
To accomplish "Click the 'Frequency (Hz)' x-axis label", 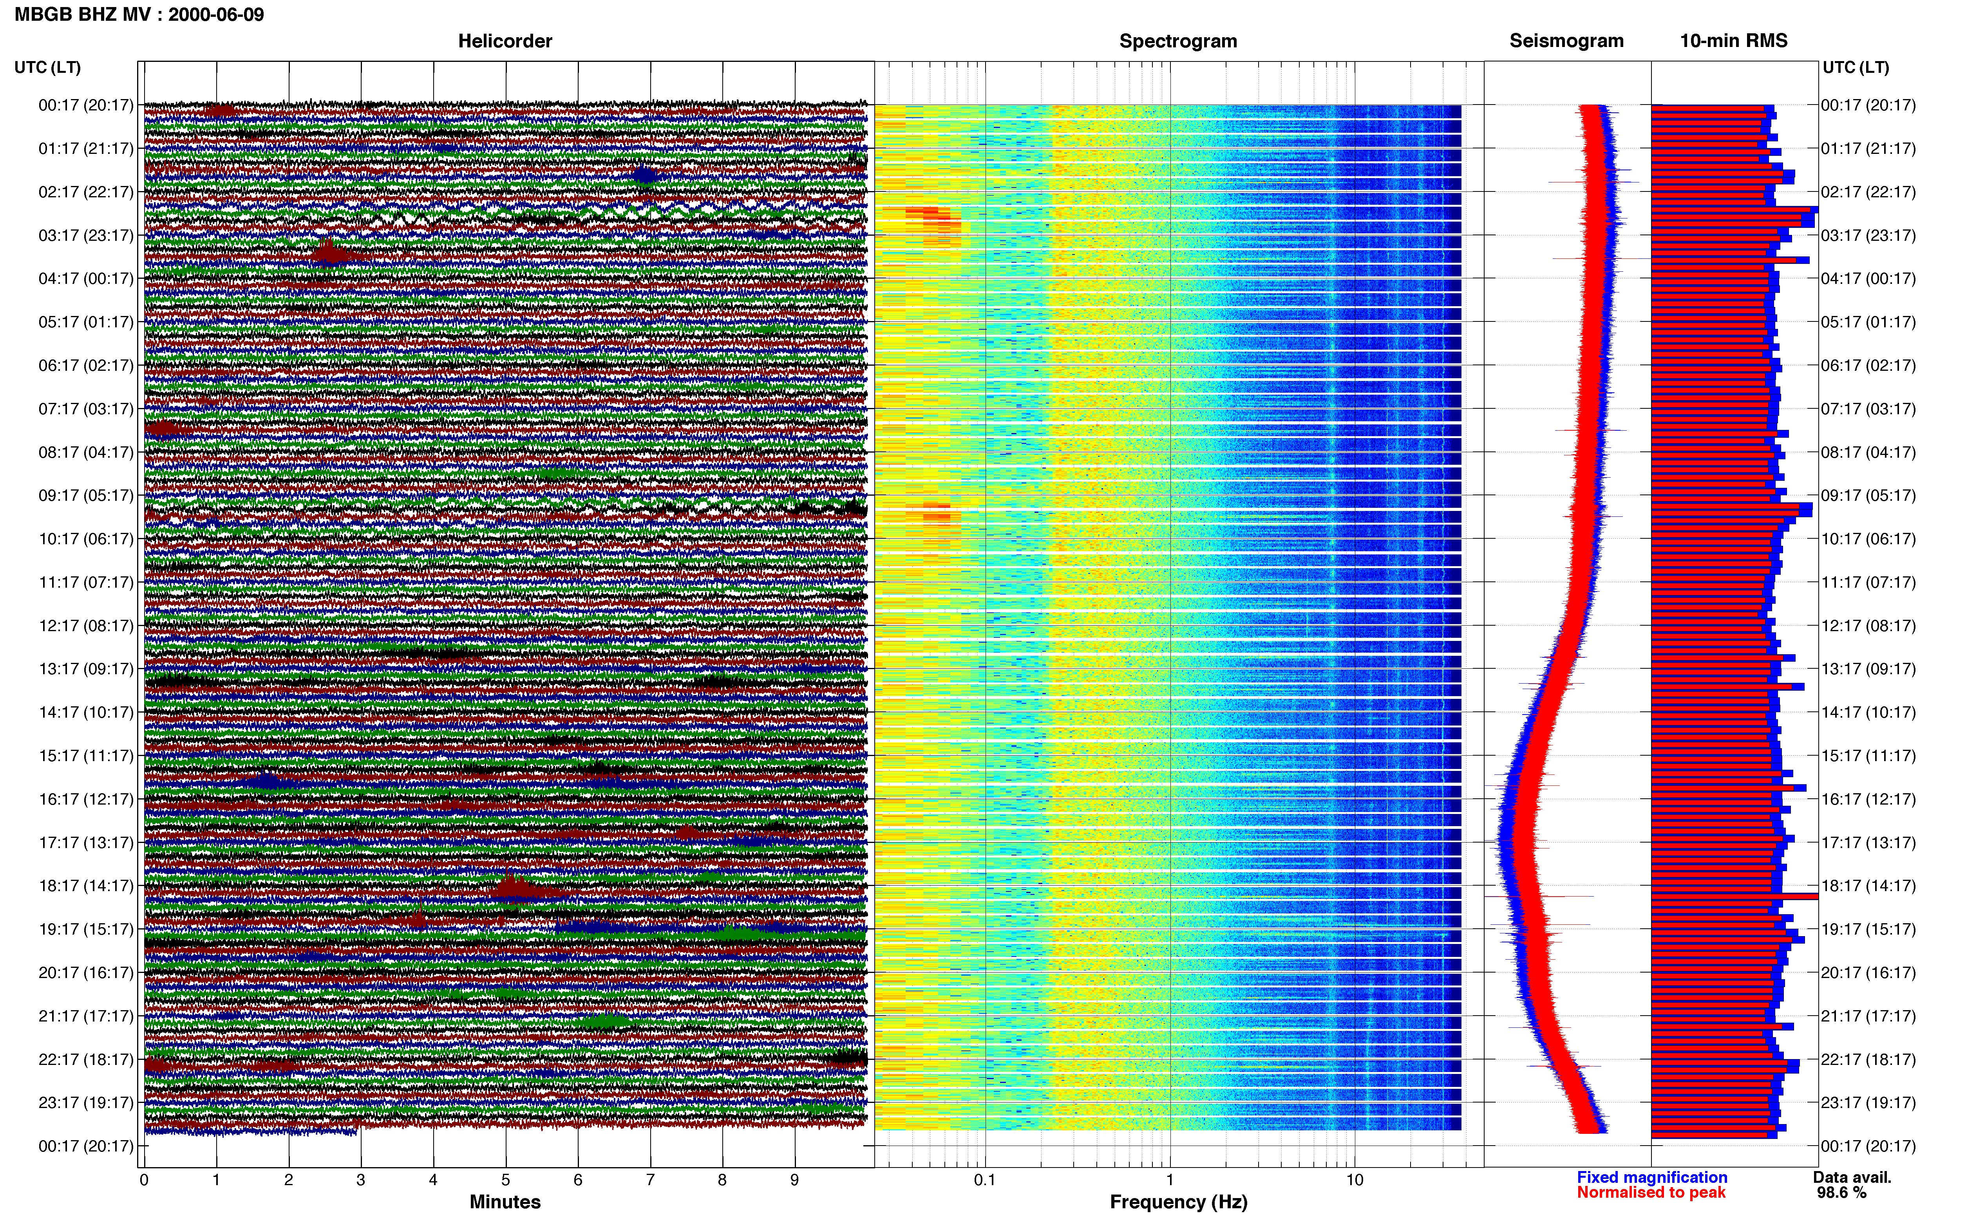I will (x=1178, y=1201).
